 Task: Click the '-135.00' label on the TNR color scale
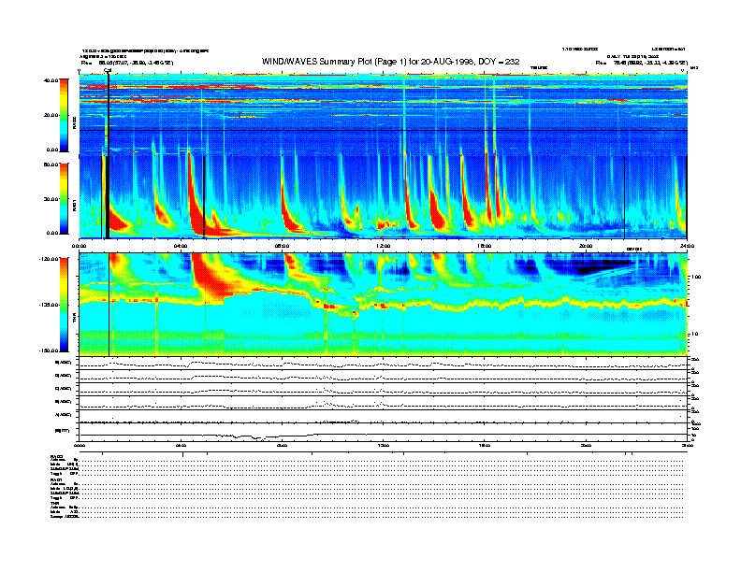click(49, 305)
